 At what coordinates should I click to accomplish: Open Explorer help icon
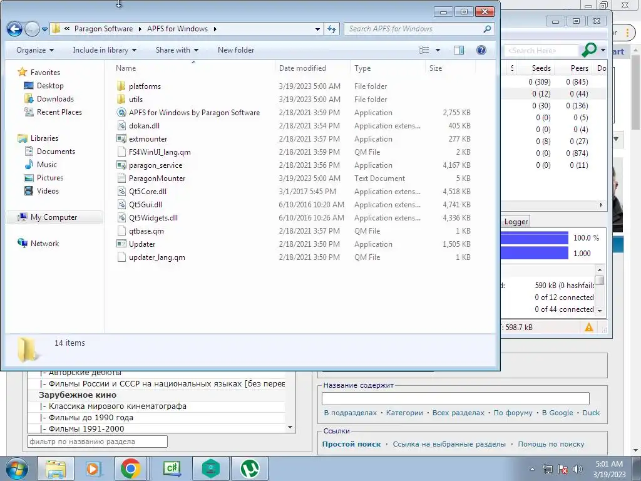481,50
